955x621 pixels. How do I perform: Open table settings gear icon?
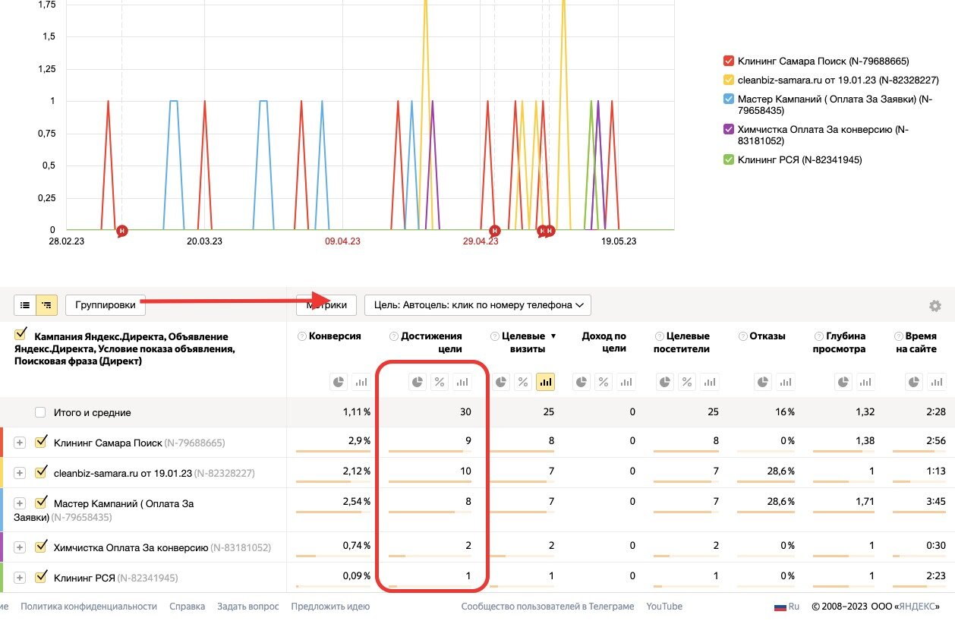[935, 306]
